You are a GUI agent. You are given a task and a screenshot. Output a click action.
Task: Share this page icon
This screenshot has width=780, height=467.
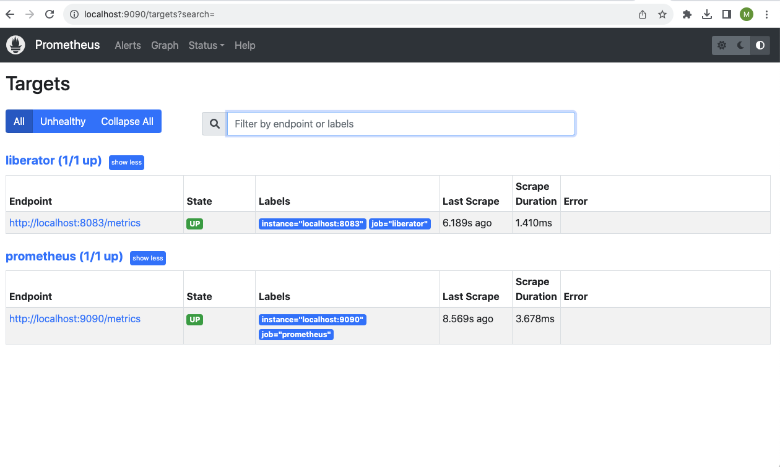[x=643, y=14]
